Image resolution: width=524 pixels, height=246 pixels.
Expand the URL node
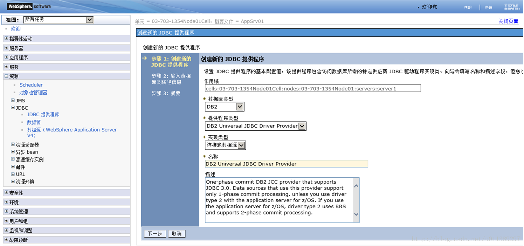pos(13,174)
